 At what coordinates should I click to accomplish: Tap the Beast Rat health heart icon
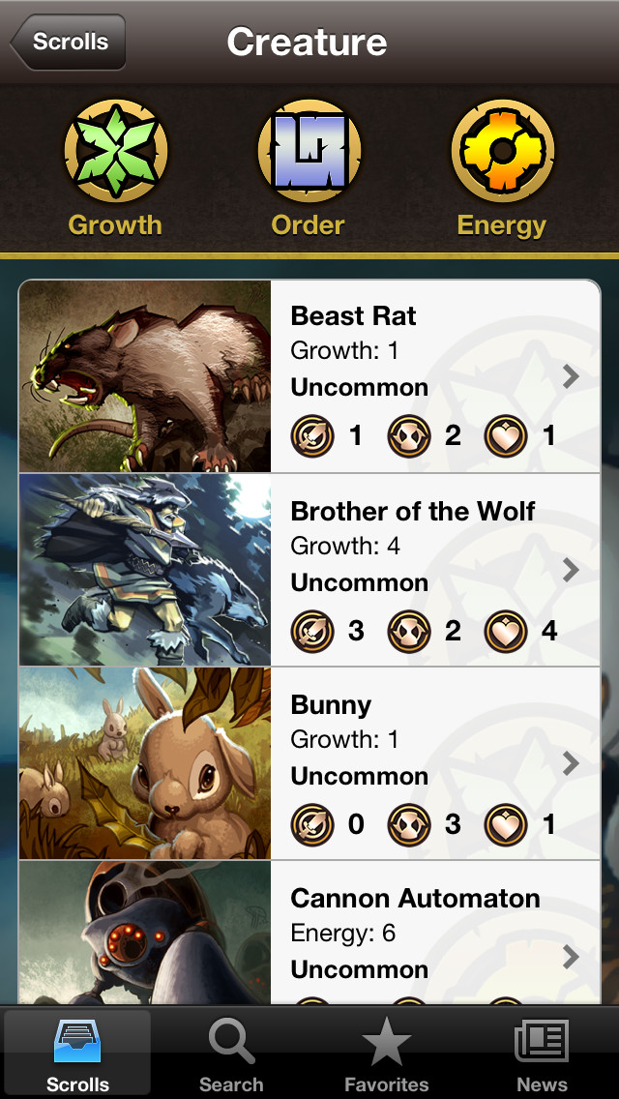tap(506, 436)
